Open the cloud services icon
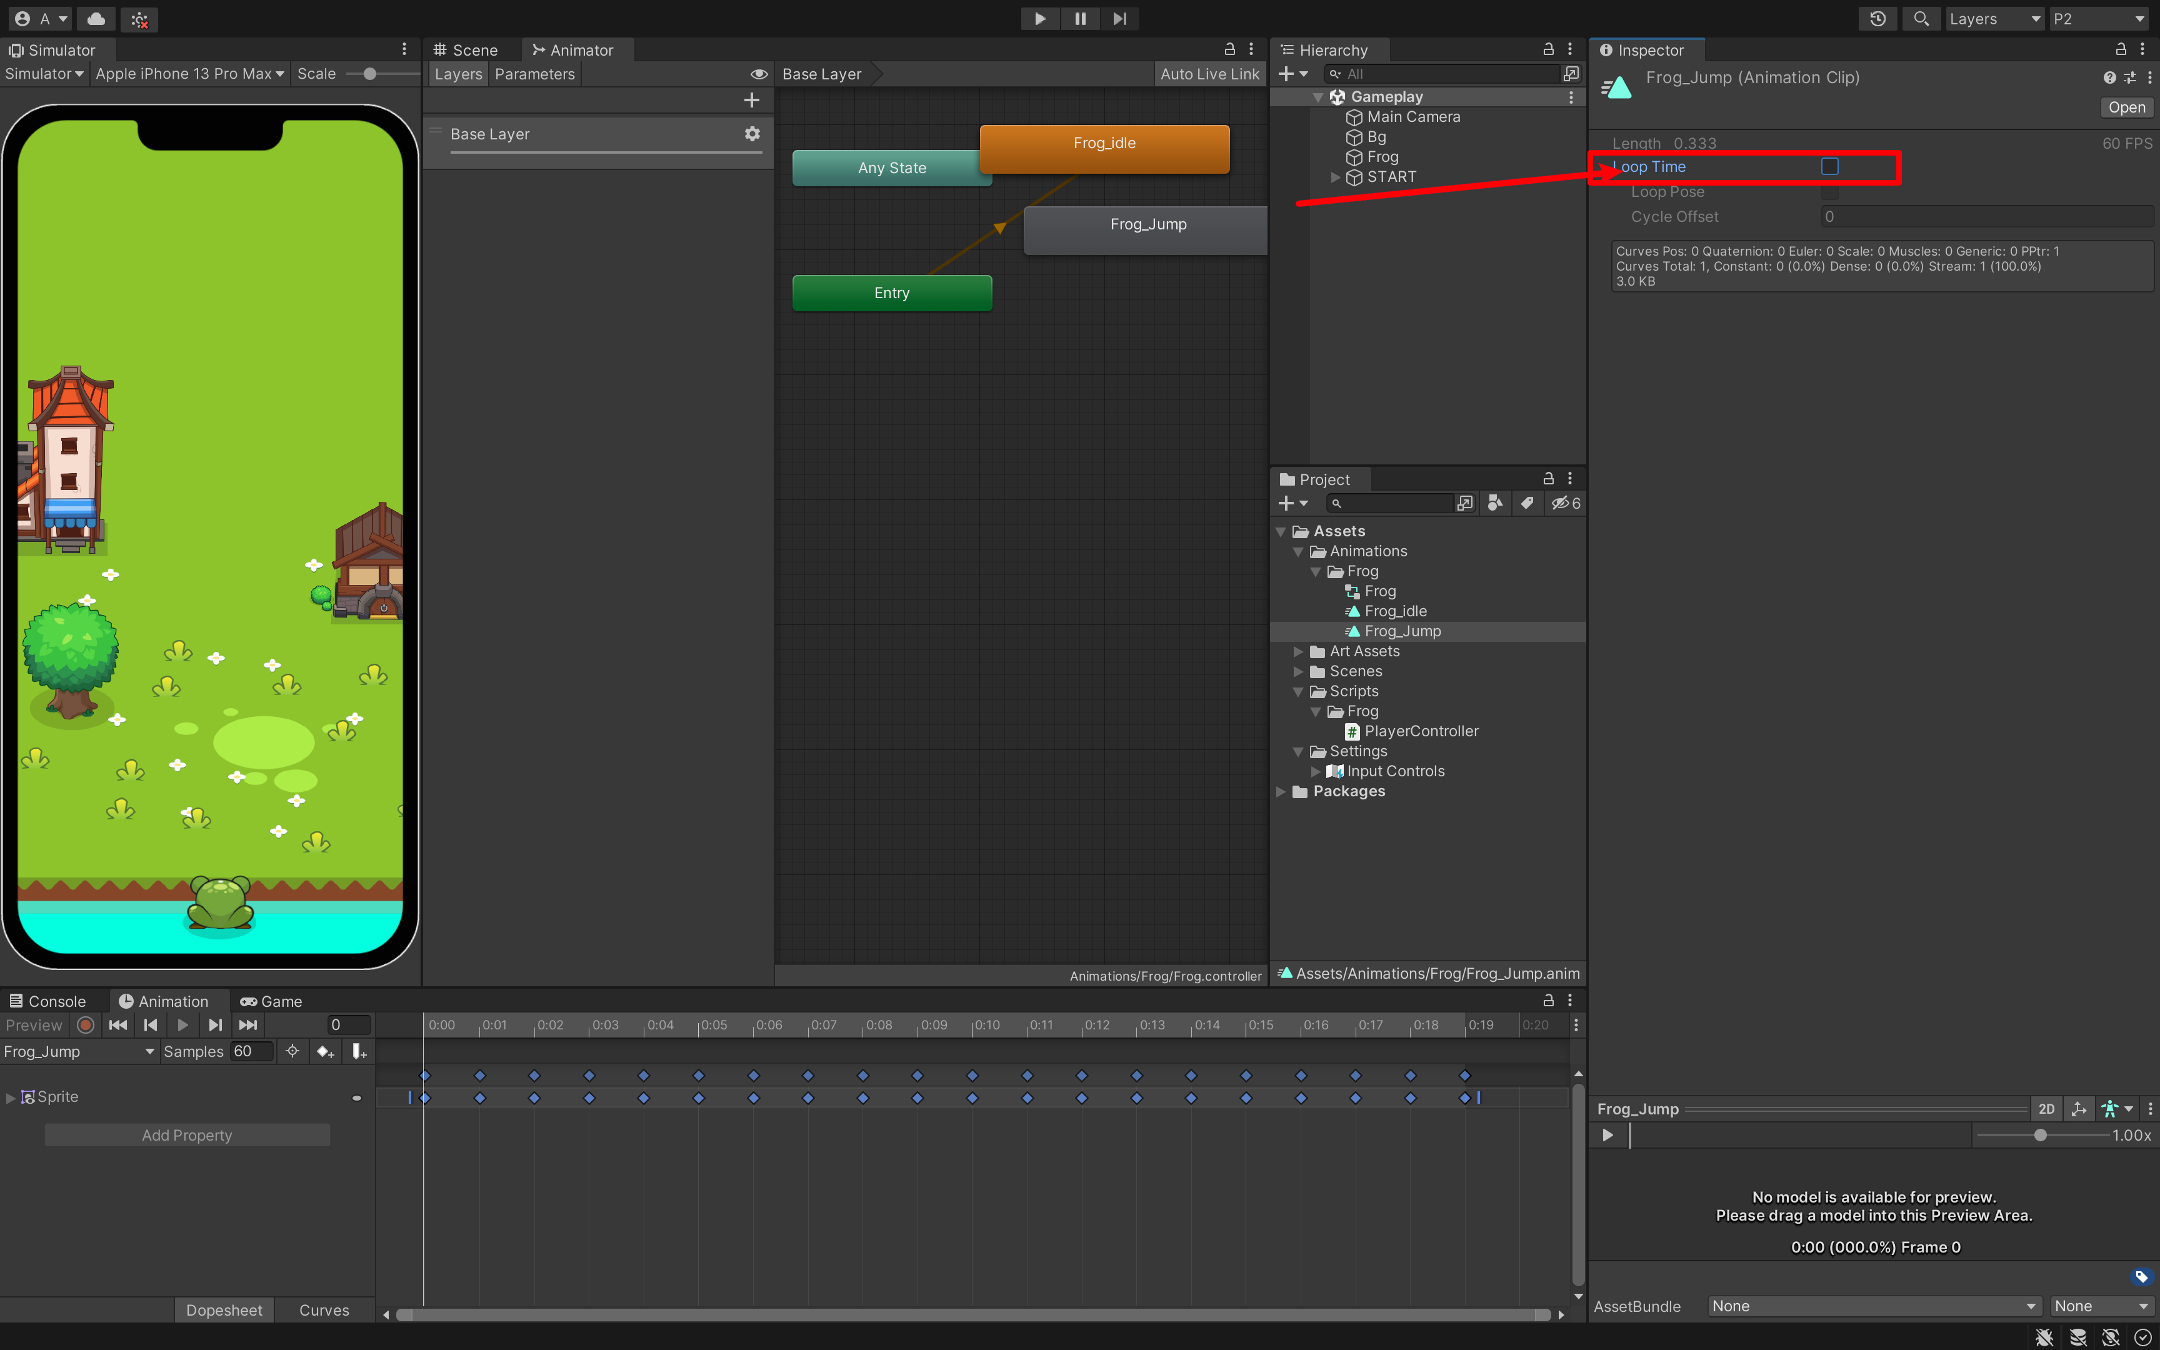The height and width of the screenshot is (1350, 2160). coord(96,19)
